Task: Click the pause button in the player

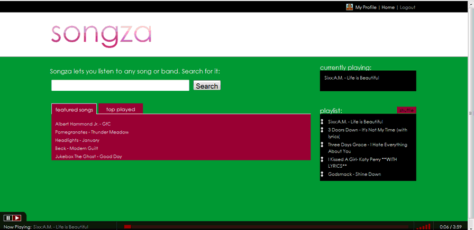Action: point(8,218)
